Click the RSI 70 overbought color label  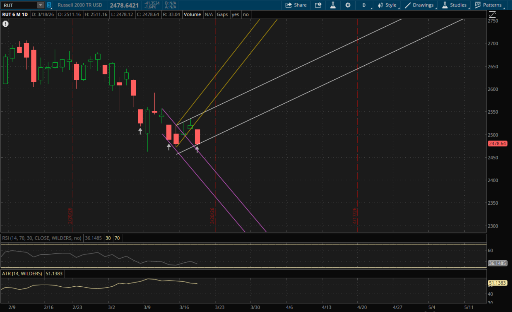117,238
